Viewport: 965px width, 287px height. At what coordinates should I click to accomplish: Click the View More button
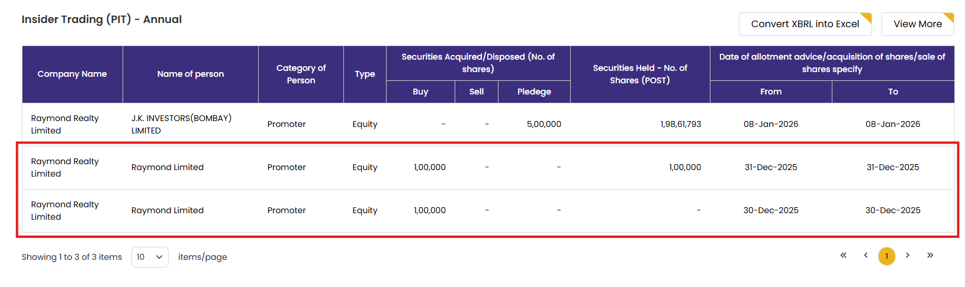click(917, 24)
